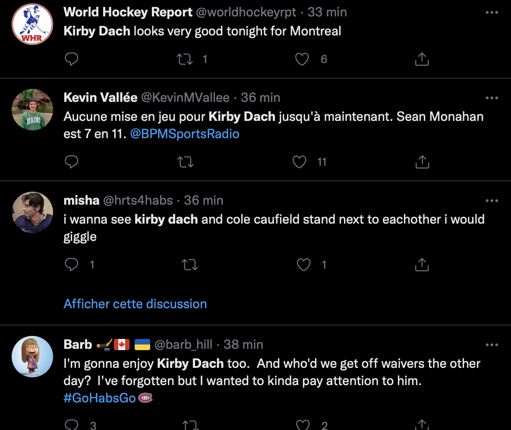The image size is (511, 430).
Task: Reply to misha's tweet
Action: (x=71, y=264)
